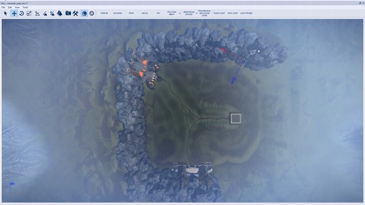This screenshot has height=205, width=365.
Task: Select the tree vegetation tool
Action: coord(60,14)
